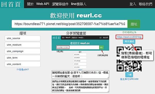Click the green 縮址 shorten button
The width and height of the screenshot is (155, 94).
(134, 24)
